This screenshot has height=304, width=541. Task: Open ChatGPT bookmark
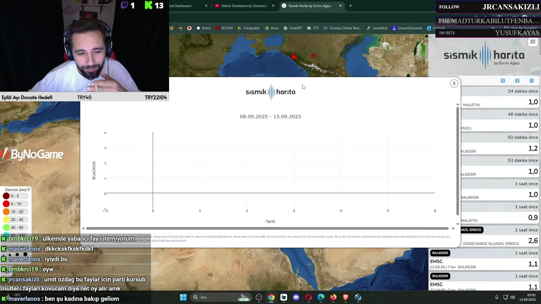tap(293, 28)
